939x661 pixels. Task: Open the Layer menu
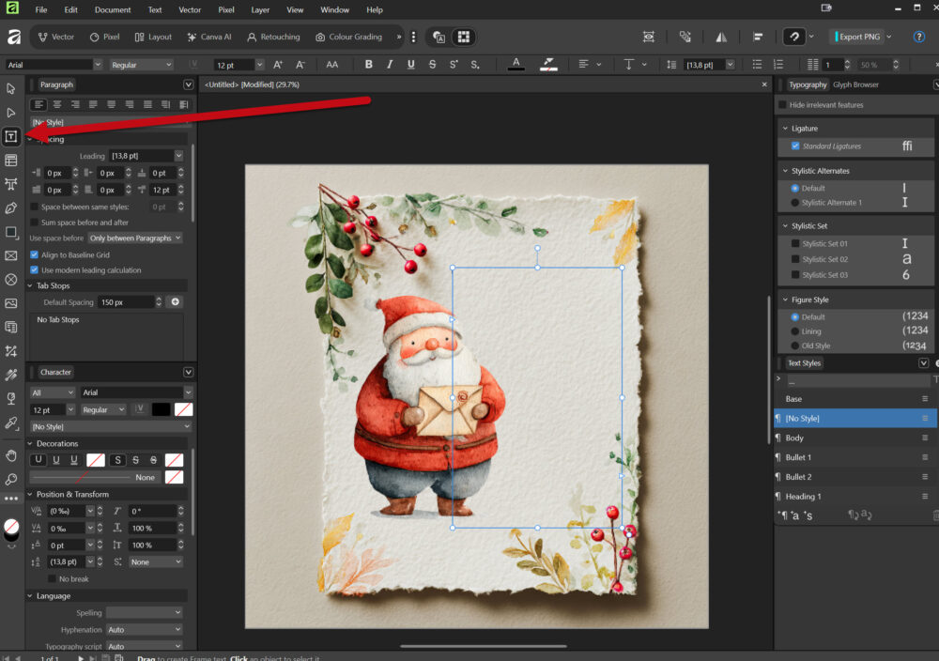click(x=260, y=9)
